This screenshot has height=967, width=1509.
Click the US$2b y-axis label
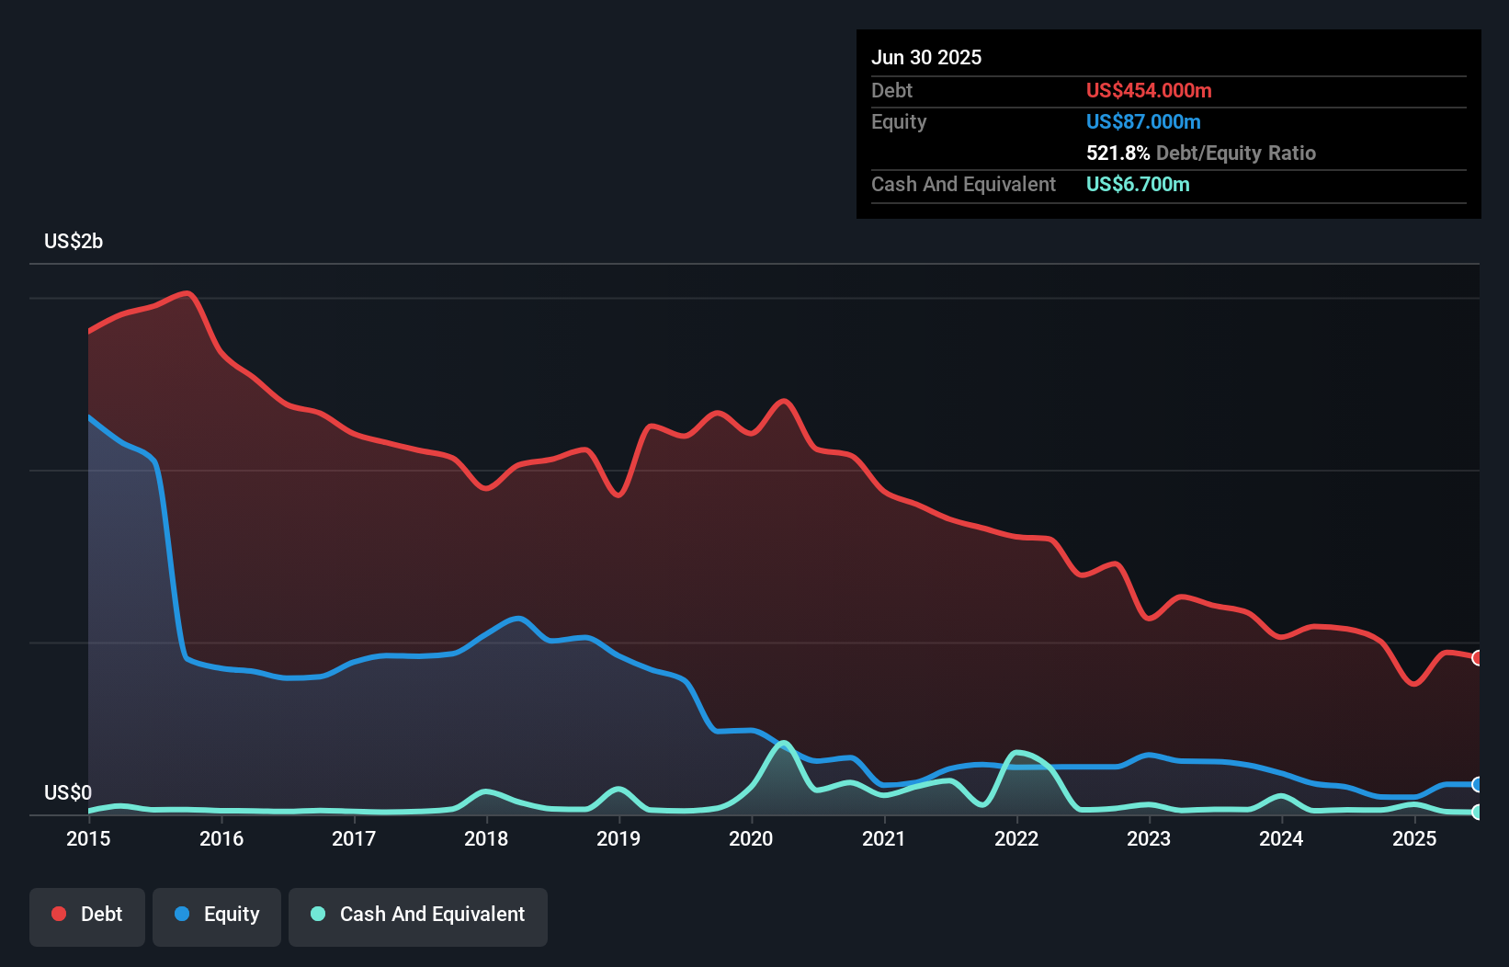pyautogui.click(x=74, y=242)
